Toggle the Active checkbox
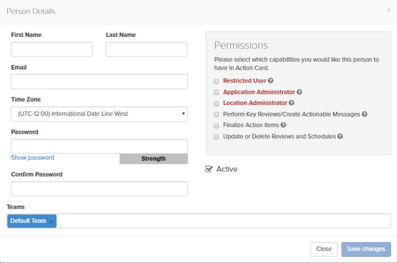This screenshot has width=397, height=263. (209, 169)
